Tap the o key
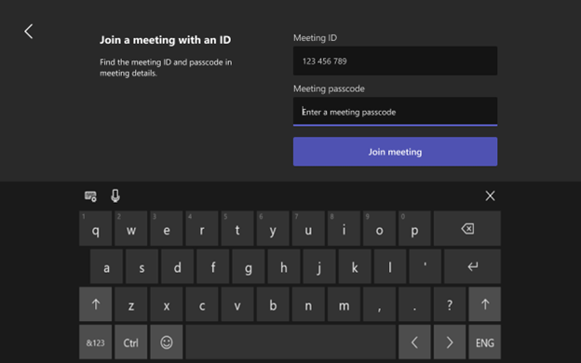Image resolution: width=581 pixels, height=363 pixels. click(x=379, y=229)
